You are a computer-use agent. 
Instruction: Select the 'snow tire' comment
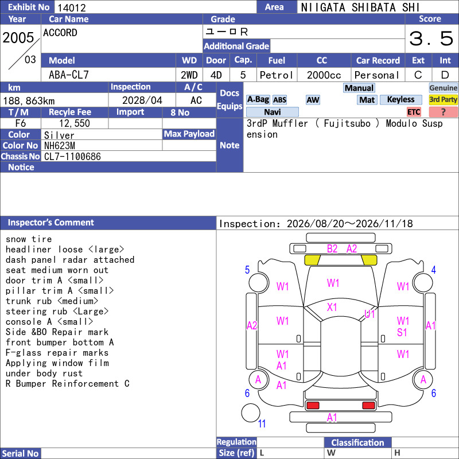[29, 239]
